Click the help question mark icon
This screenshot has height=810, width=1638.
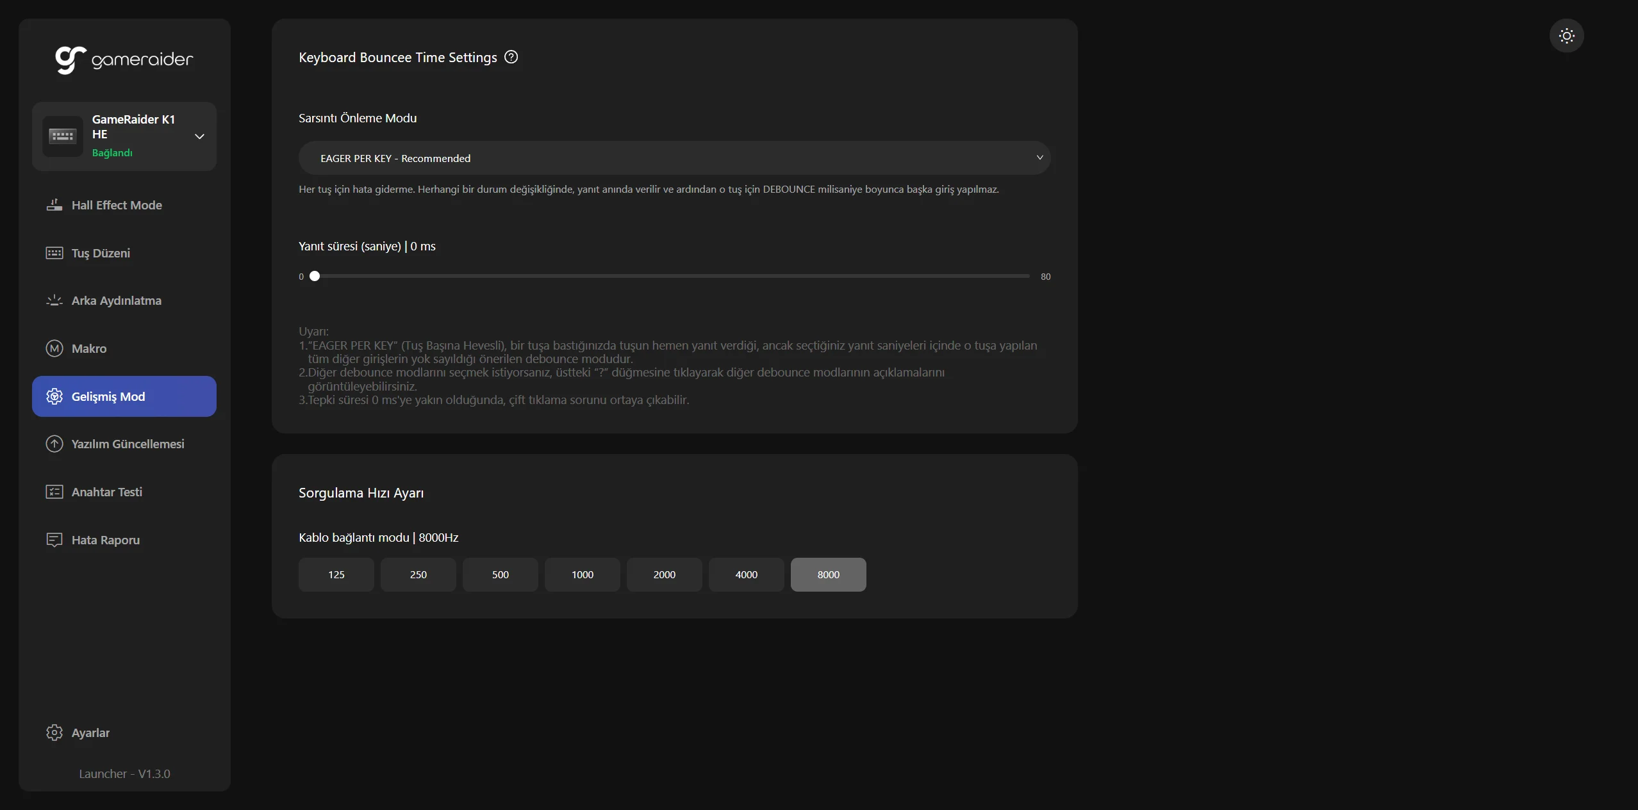pyautogui.click(x=511, y=57)
